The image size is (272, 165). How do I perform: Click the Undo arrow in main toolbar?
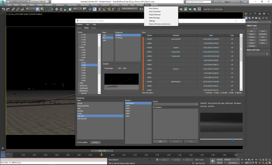tap(3, 9)
